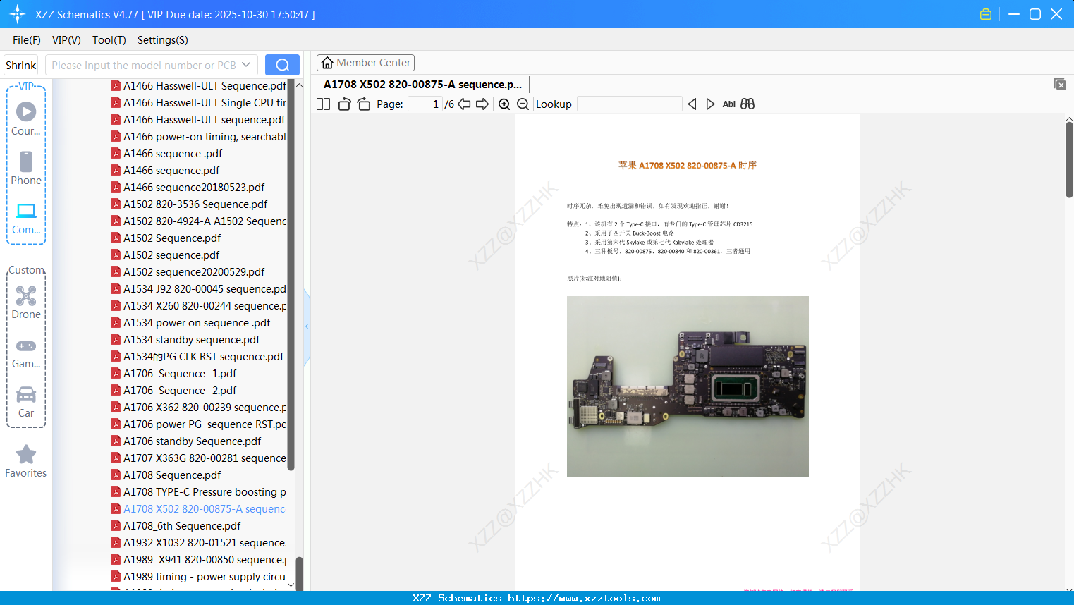Rotate page counterclockwise
1074x605 pixels.
344,104
